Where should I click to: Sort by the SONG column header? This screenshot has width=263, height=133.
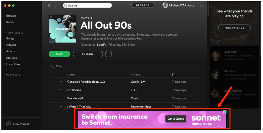(71, 75)
